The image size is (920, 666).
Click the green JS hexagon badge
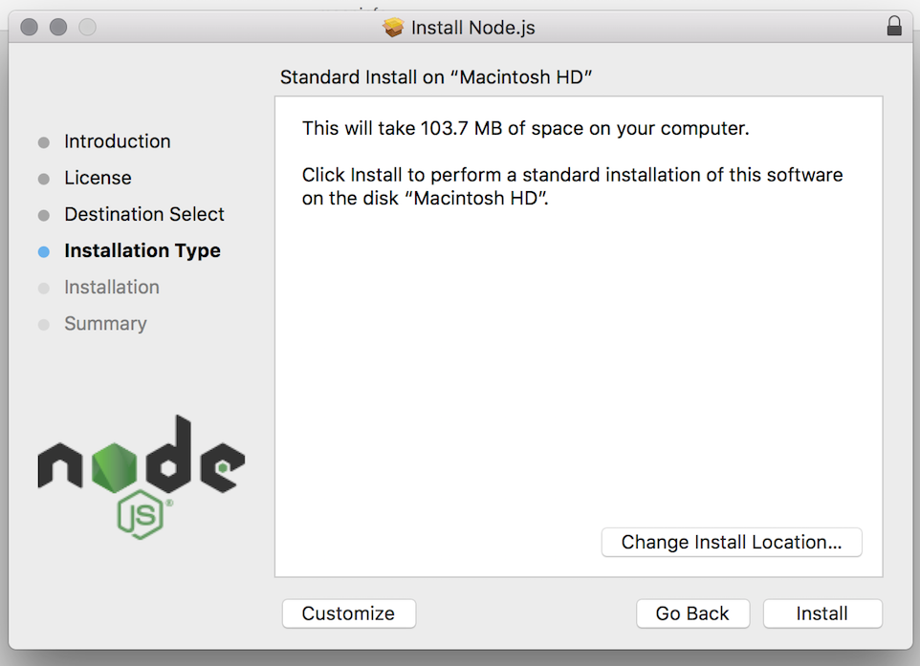coord(142,516)
